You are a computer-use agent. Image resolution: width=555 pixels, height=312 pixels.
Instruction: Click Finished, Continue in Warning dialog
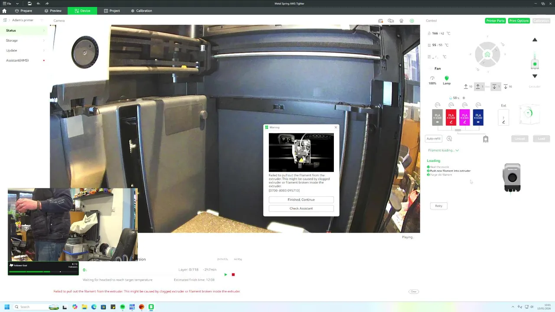[301, 200]
